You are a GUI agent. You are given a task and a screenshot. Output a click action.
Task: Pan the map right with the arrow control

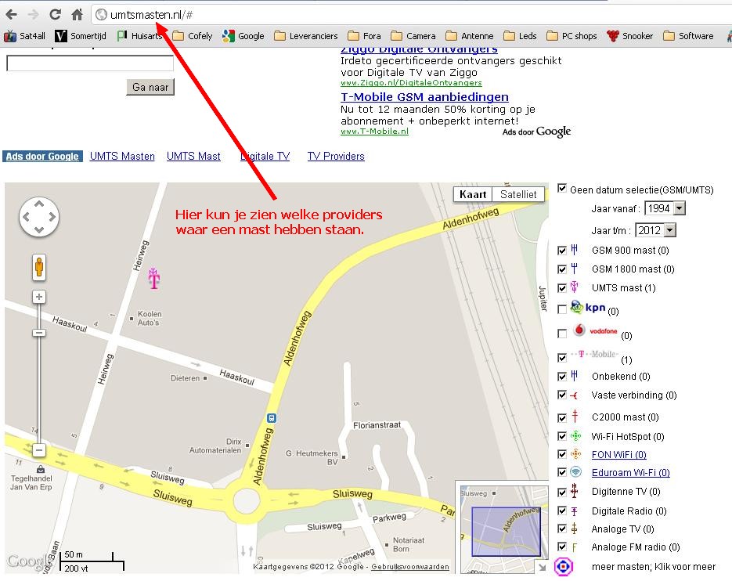[52, 217]
